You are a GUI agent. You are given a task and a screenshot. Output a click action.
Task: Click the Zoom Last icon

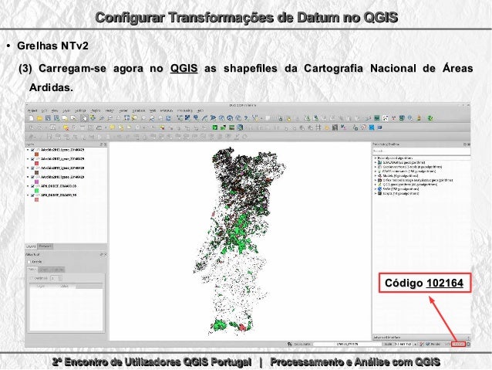[152, 118]
